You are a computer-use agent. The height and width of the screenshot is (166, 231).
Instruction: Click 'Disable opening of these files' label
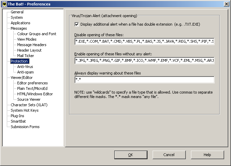pyautogui.click(x=99, y=35)
